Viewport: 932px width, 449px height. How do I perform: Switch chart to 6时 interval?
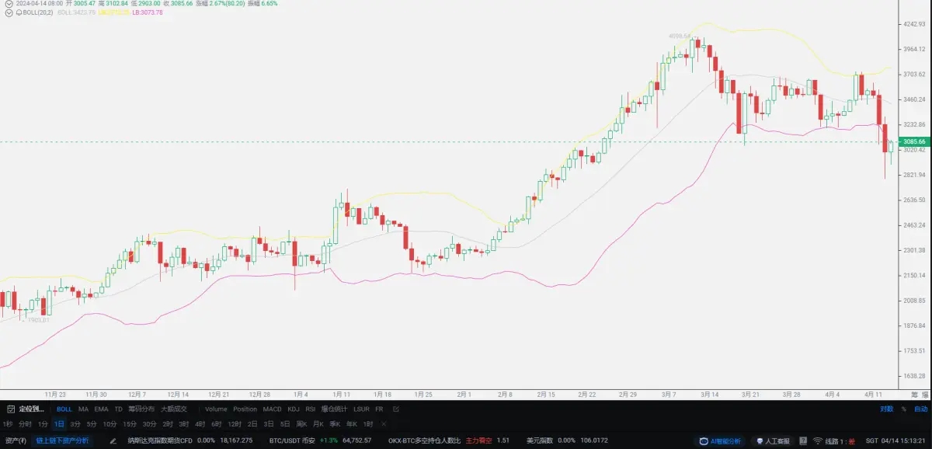click(x=217, y=424)
